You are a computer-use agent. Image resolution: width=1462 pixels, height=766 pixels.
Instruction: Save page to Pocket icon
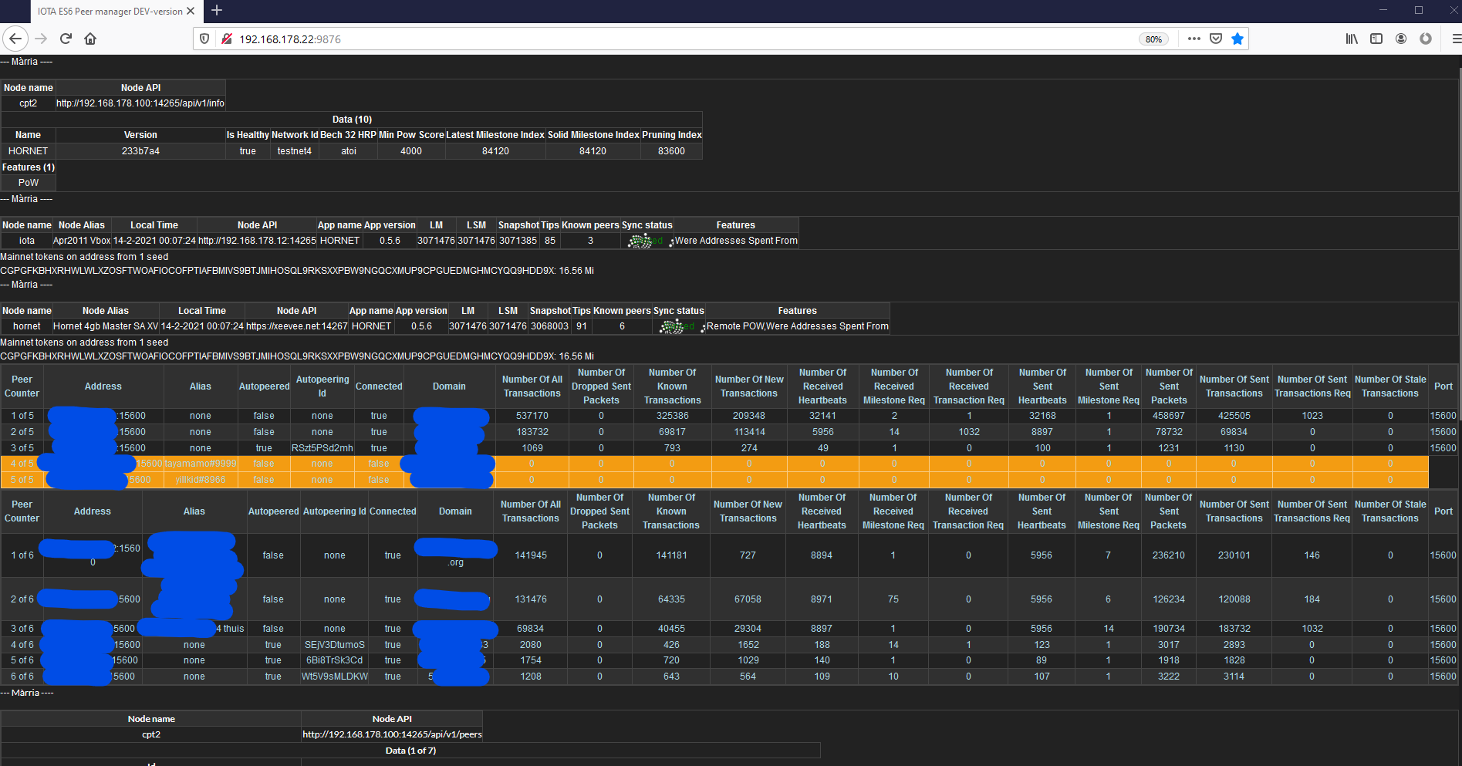pos(1216,39)
